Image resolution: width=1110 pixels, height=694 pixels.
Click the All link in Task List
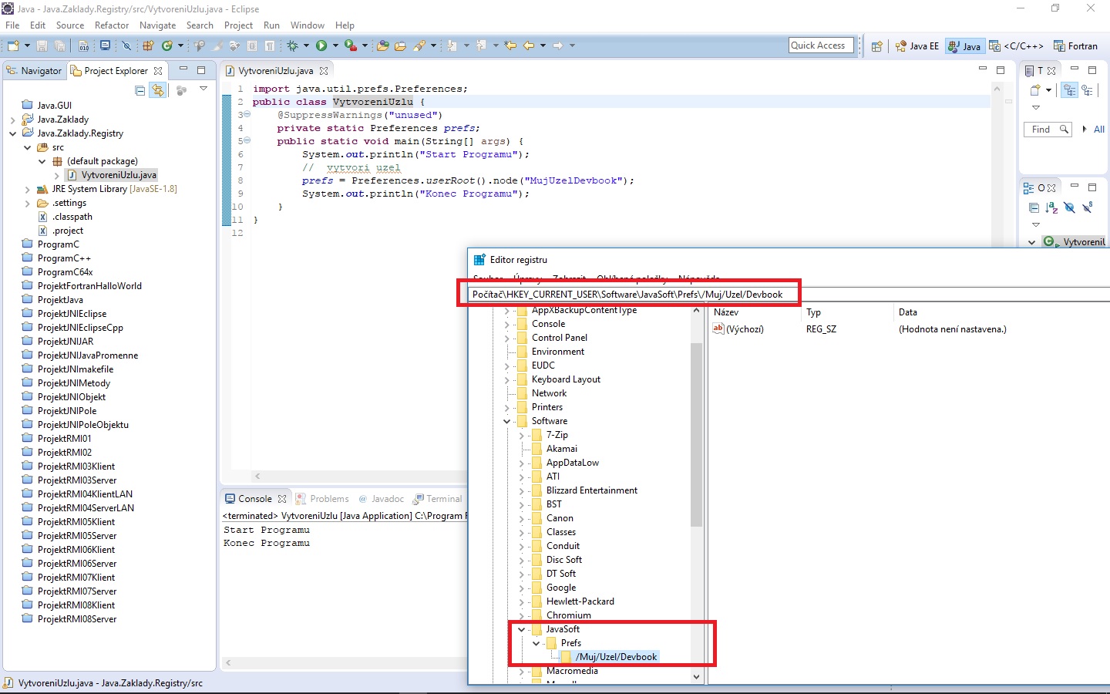(1099, 129)
